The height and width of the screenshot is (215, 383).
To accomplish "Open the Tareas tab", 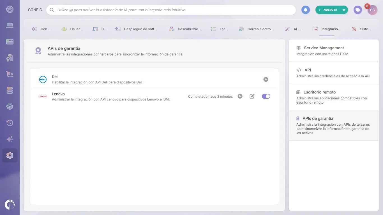I will (219, 29).
